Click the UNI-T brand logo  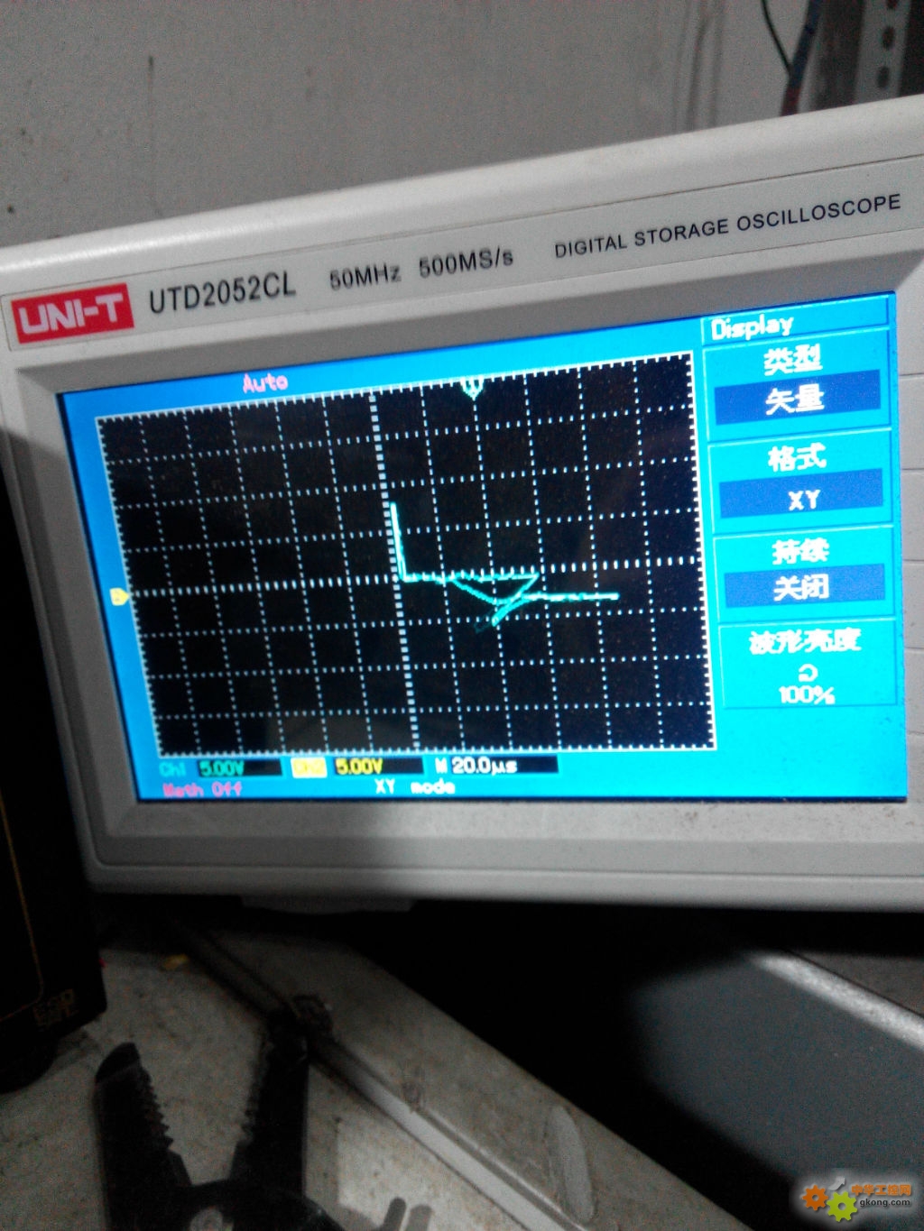pyautogui.click(x=72, y=315)
